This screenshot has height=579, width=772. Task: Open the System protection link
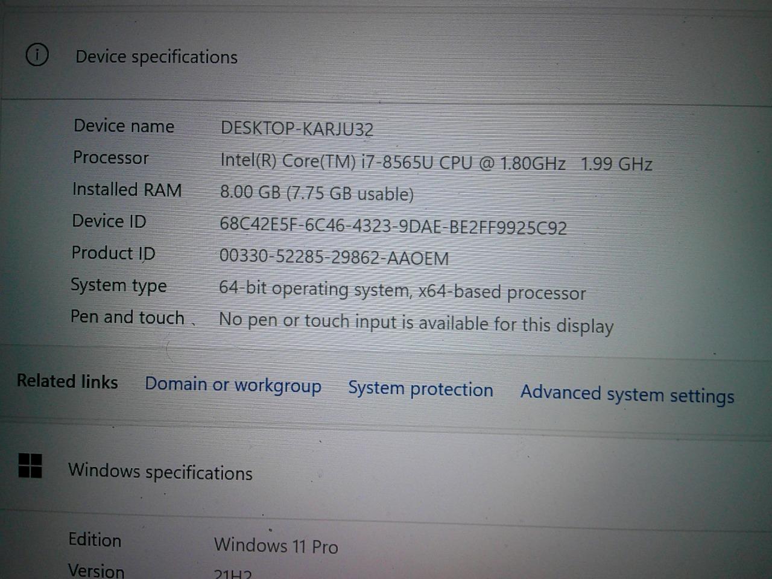[x=420, y=389]
